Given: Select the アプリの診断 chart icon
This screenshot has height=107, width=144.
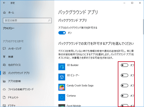Looking at the screenshot, I should tap(4, 81).
